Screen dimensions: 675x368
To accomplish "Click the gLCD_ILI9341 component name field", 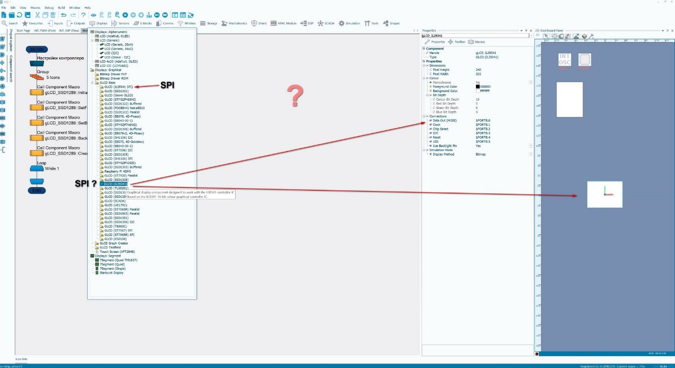I will point(476,35).
